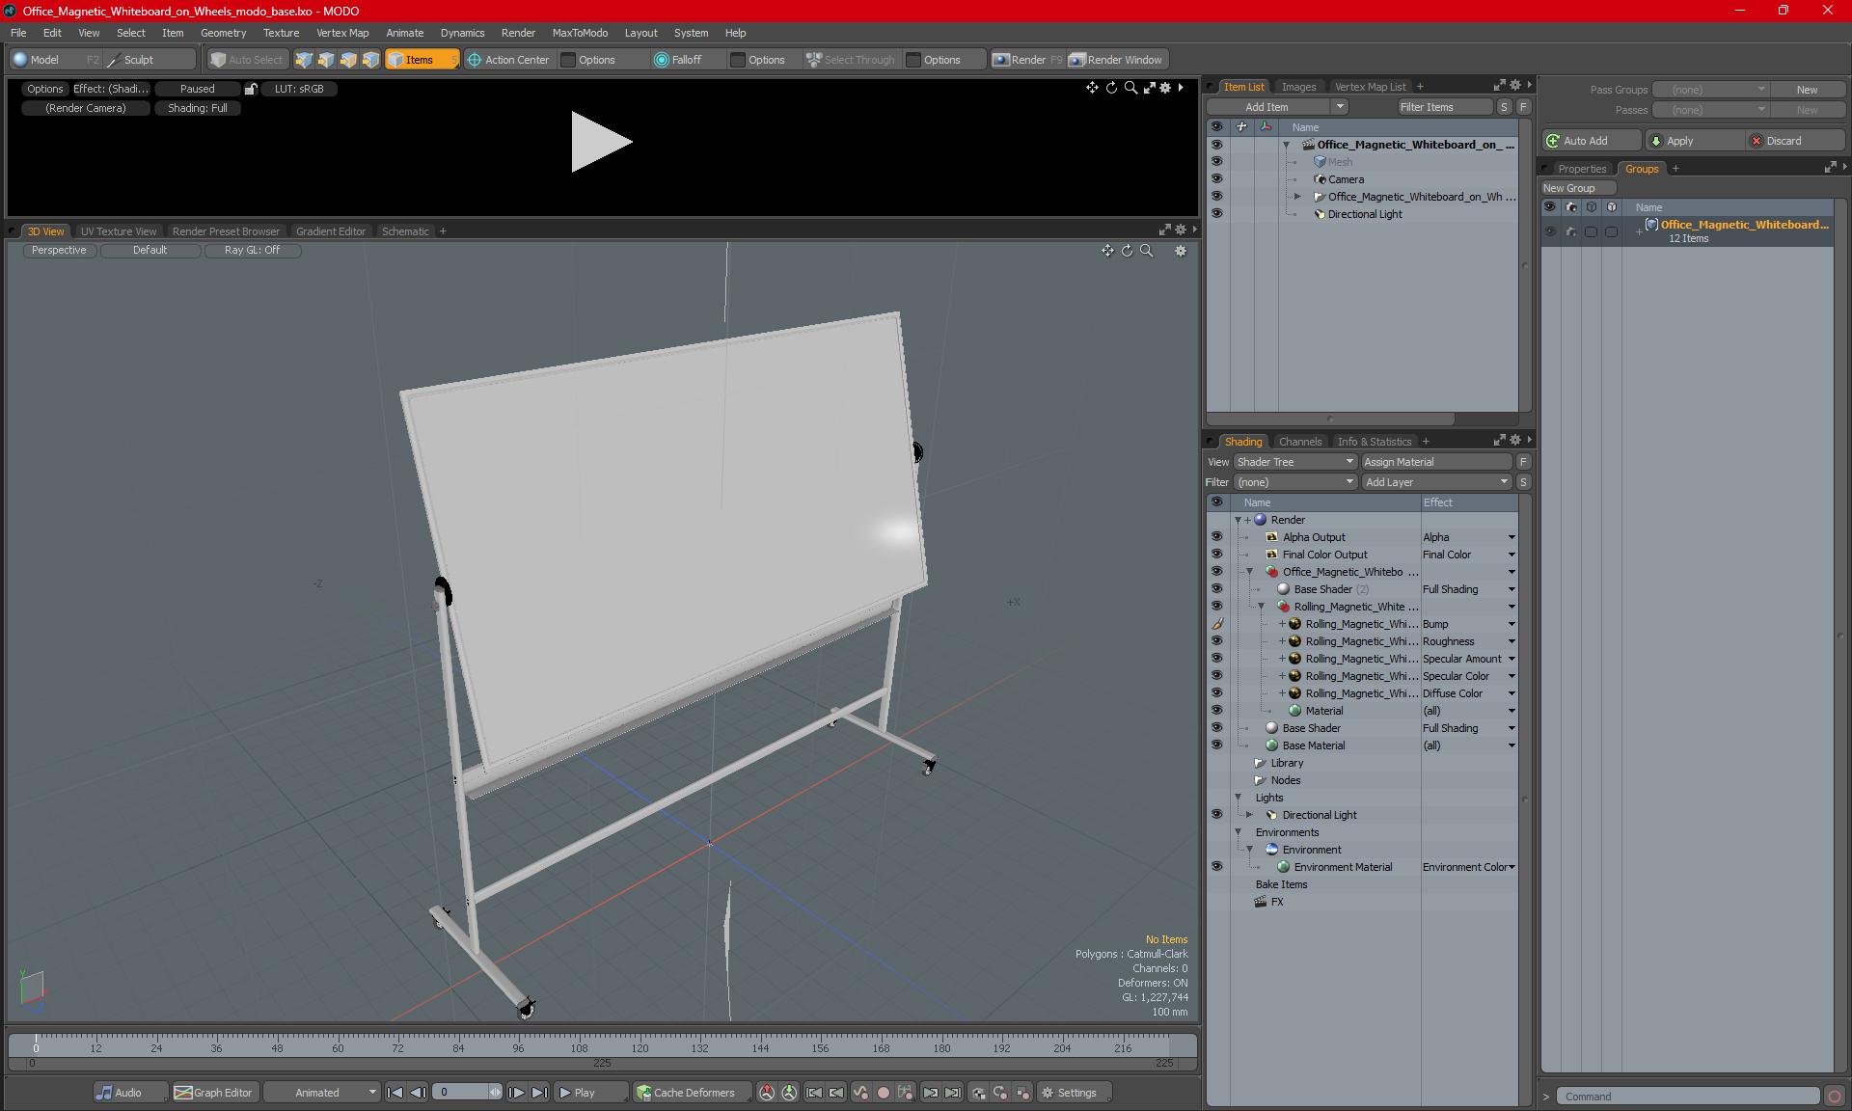The width and height of the screenshot is (1852, 1111).
Task: Open Dynamics menu
Action: pyautogui.click(x=462, y=33)
